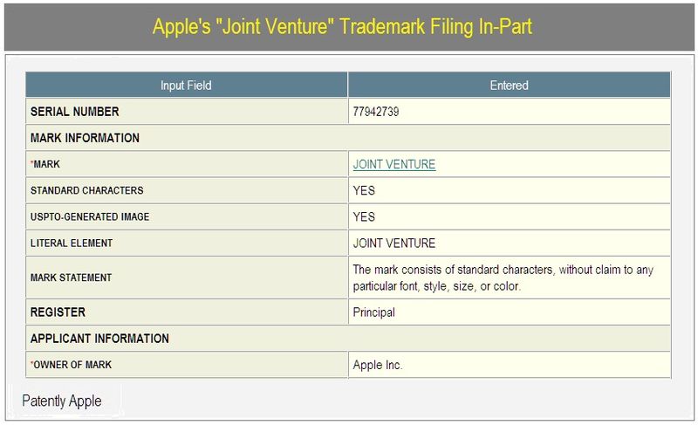Click the SERIAL NUMBER label cell
Viewport: 698px width, 425px height.
[x=187, y=111]
